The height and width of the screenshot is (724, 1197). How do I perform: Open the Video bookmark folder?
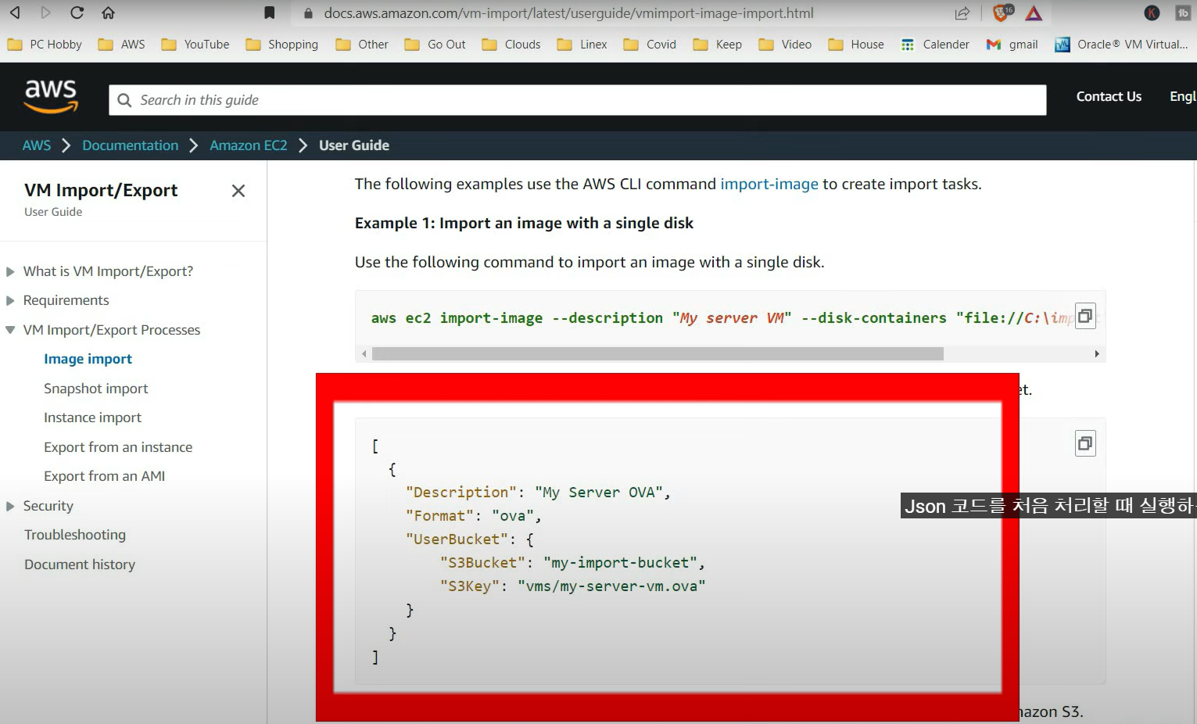click(786, 45)
